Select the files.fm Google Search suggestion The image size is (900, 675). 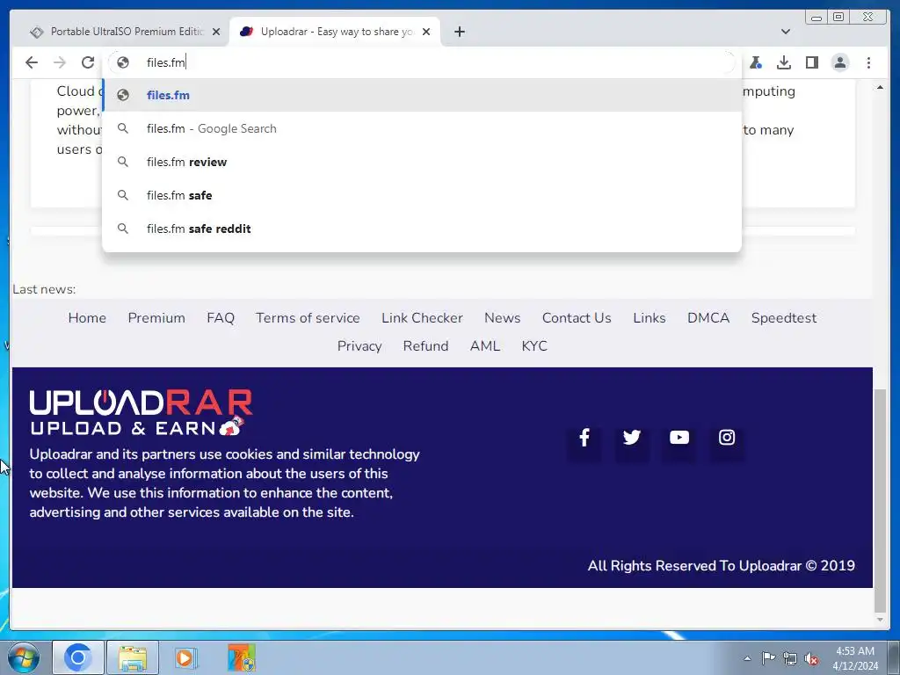click(422, 128)
